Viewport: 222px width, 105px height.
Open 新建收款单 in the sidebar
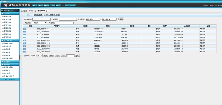click(x=8, y=34)
